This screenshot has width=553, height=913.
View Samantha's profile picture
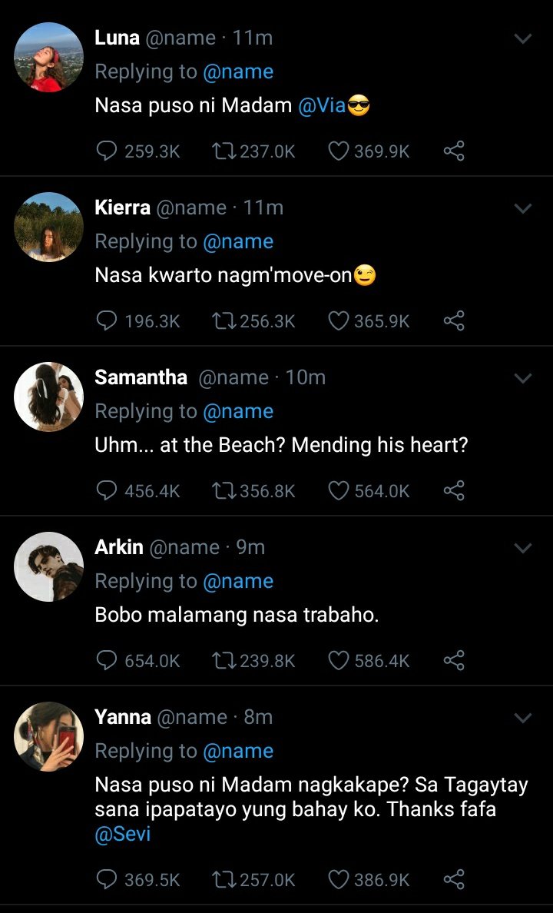48,397
